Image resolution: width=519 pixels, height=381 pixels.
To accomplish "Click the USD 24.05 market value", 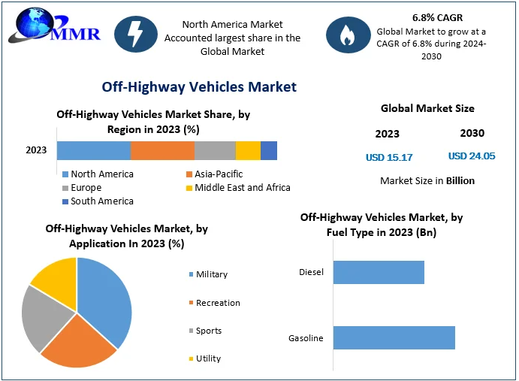I will coord(472,156).
